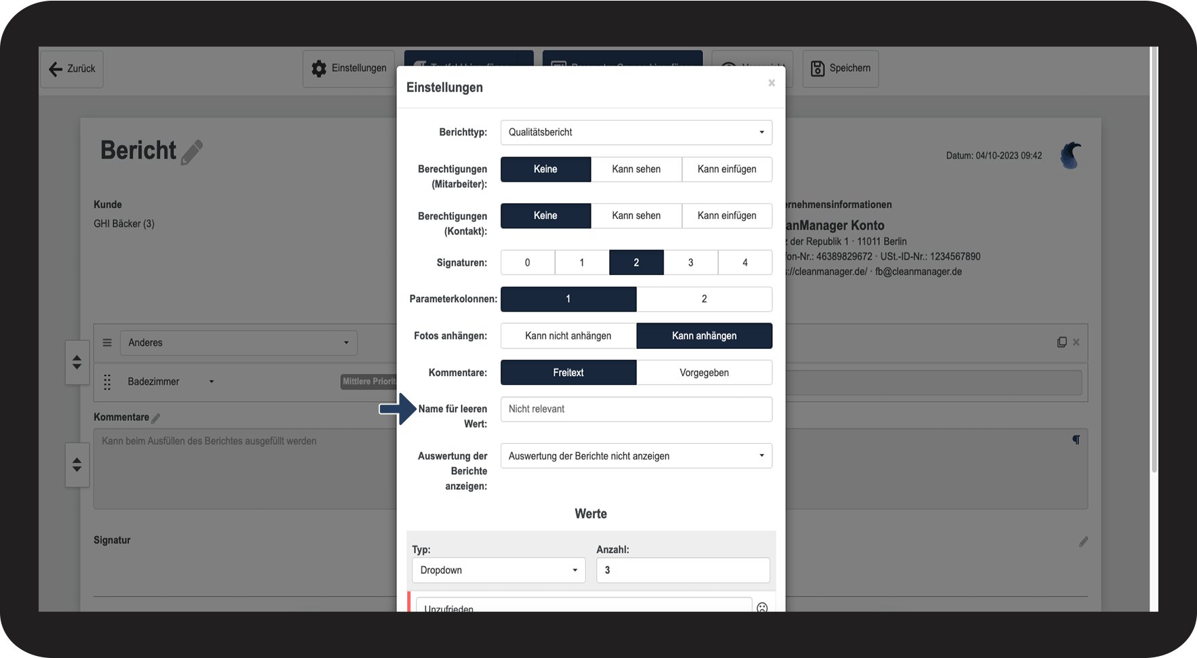Set Signaturen to 1

(582, 262)
